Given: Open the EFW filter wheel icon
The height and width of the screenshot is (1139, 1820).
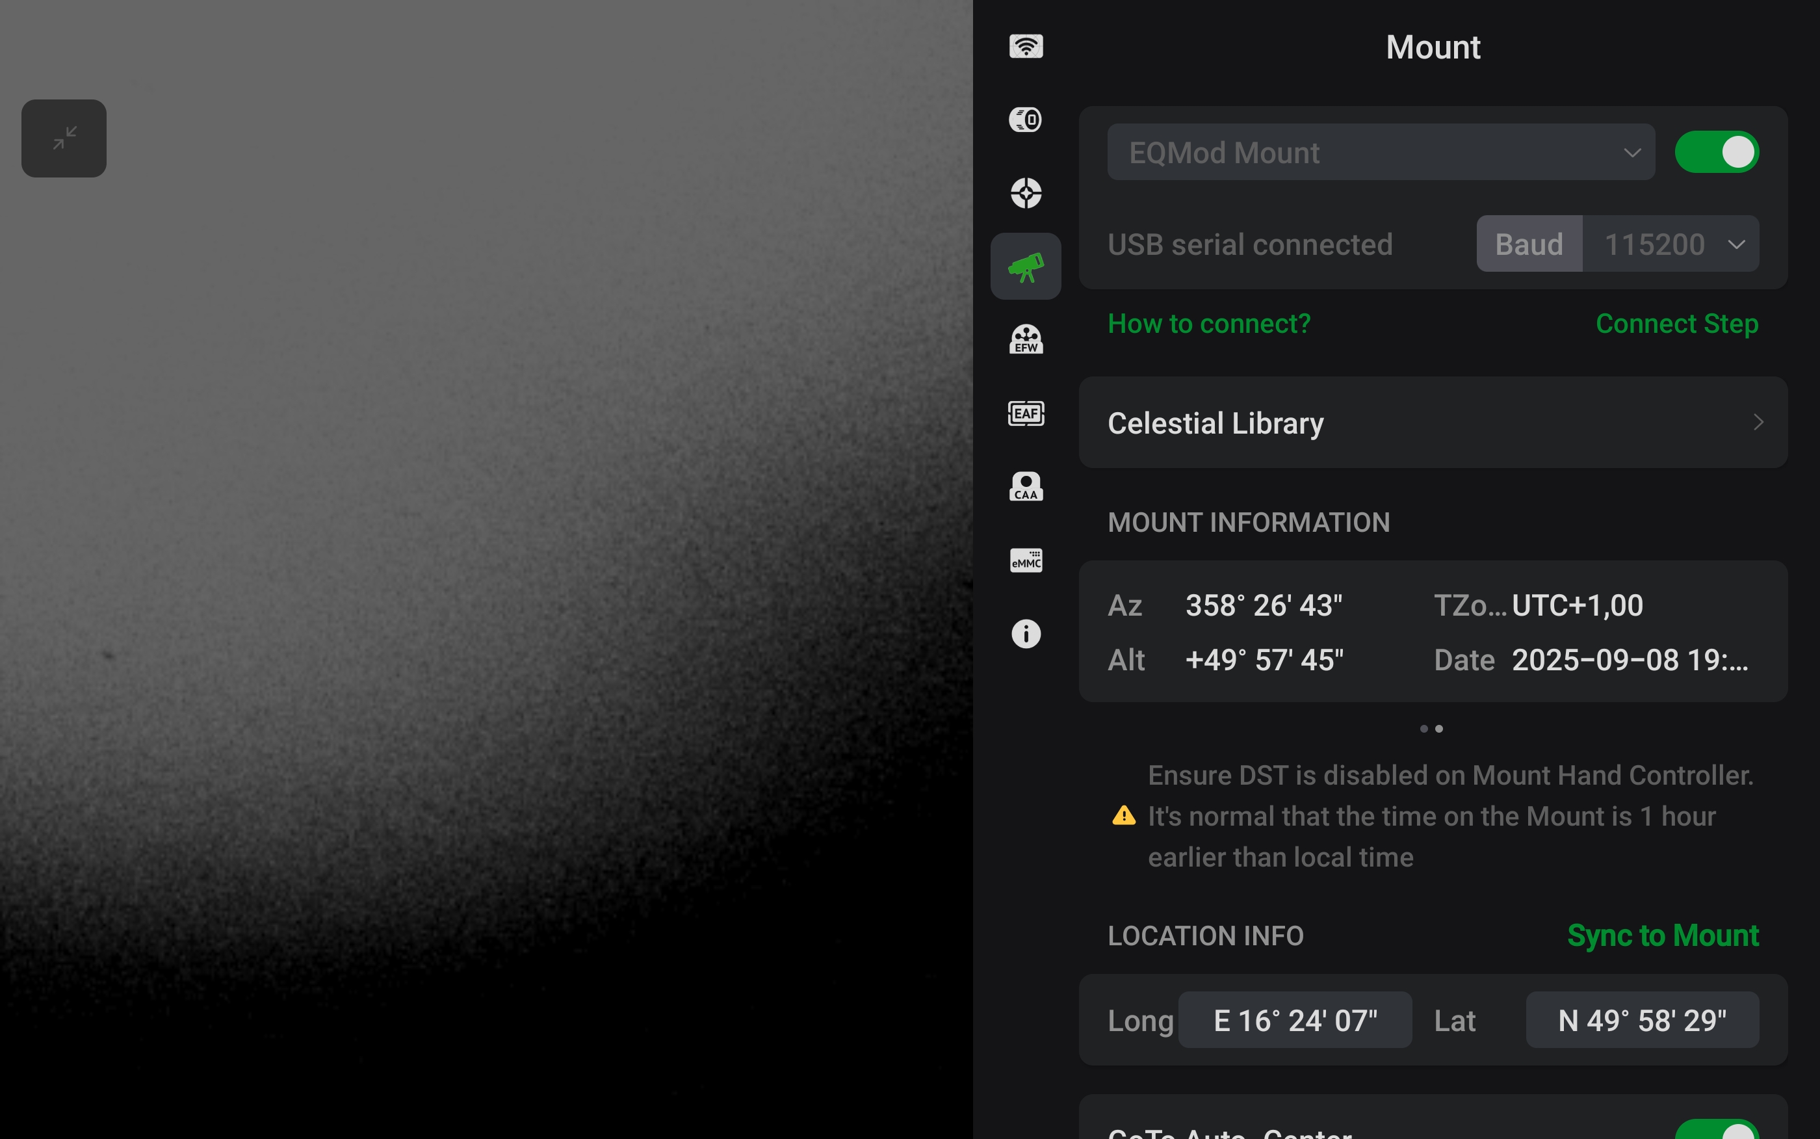Looking at the screenshot, I should tap(1026, 339).
